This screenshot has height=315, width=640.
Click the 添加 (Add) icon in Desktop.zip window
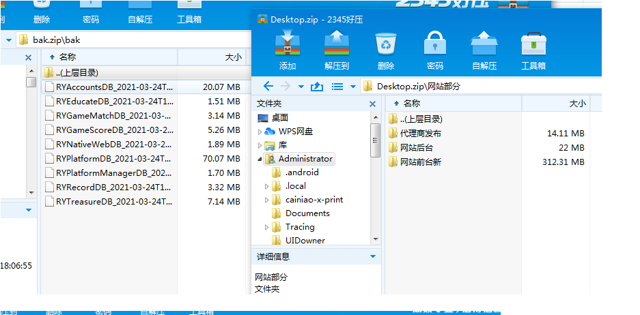288,50
